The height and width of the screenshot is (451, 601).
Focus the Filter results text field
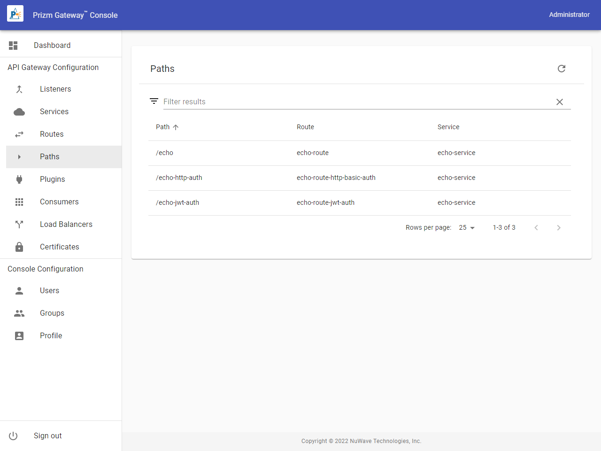tap(357, 101)
